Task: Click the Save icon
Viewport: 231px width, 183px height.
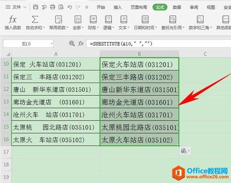Action: 35,7
